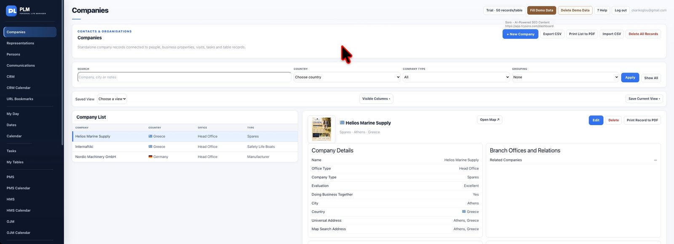Edit the Helios Marine Supply record

click(596, 120)
